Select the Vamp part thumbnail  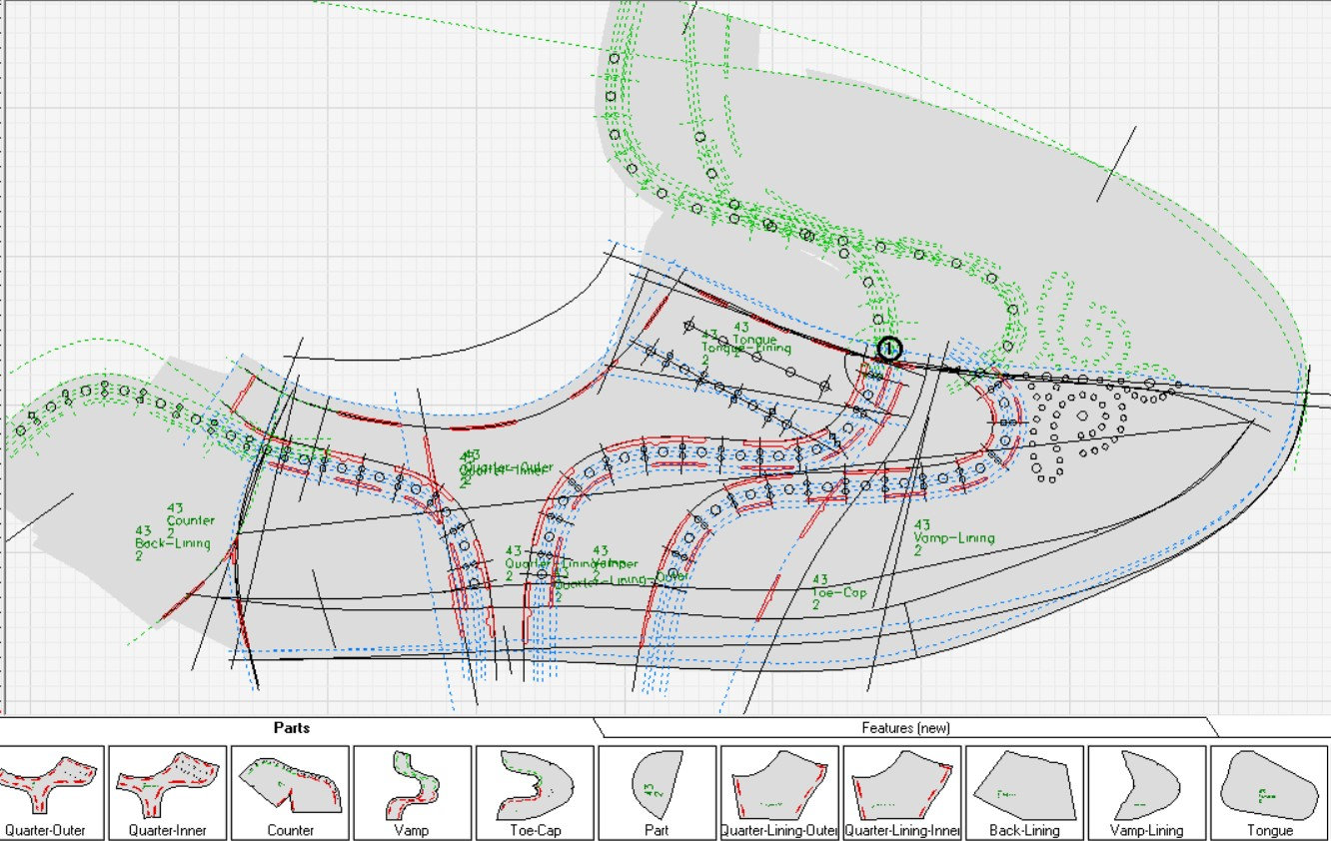[412, 792]
